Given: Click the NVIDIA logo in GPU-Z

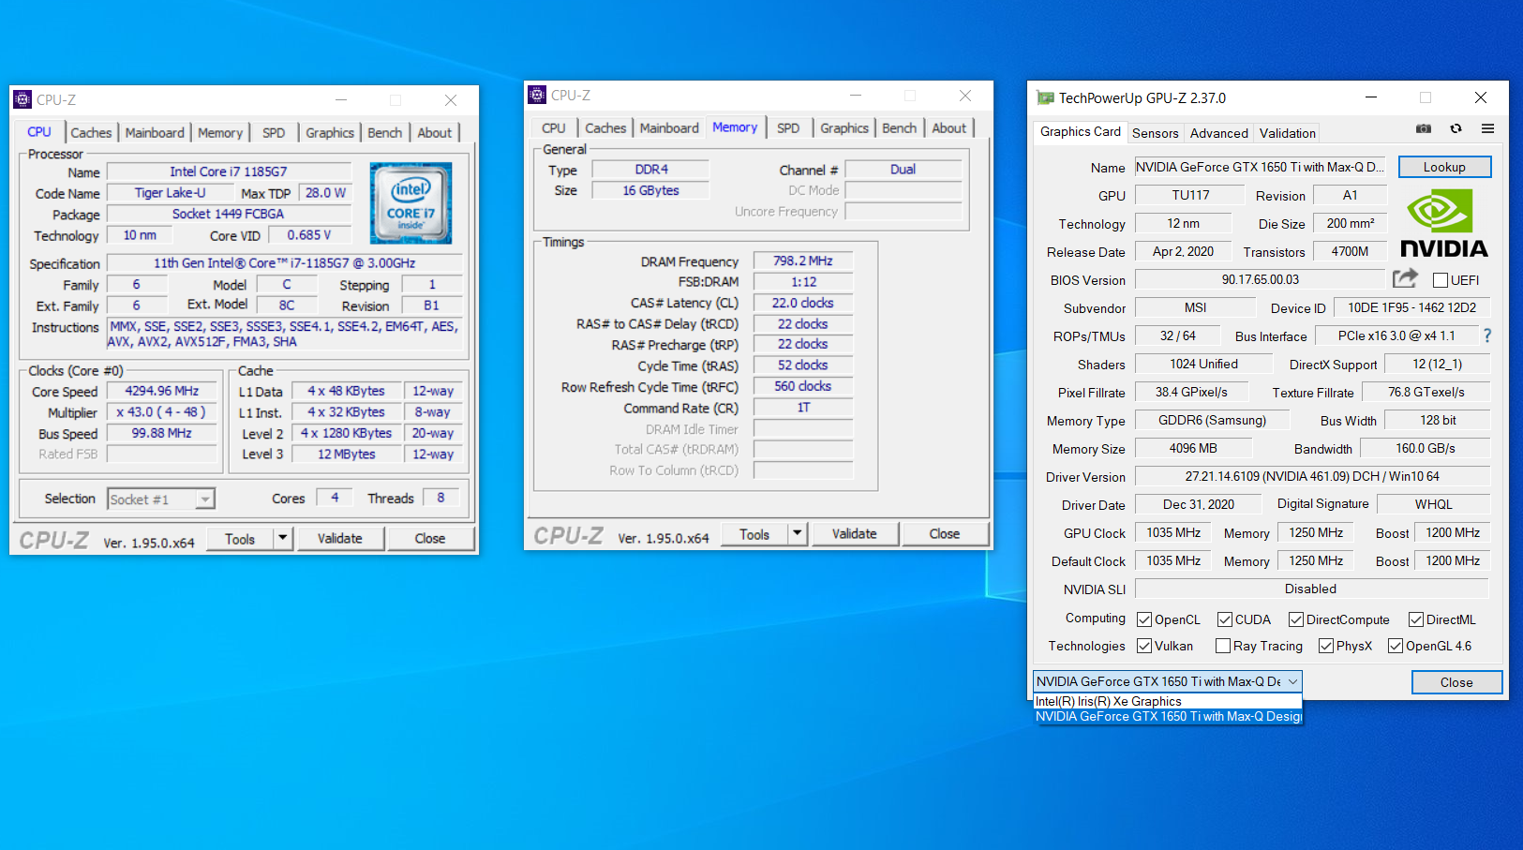Looking at the screenshot, I should coord(1443,223).
